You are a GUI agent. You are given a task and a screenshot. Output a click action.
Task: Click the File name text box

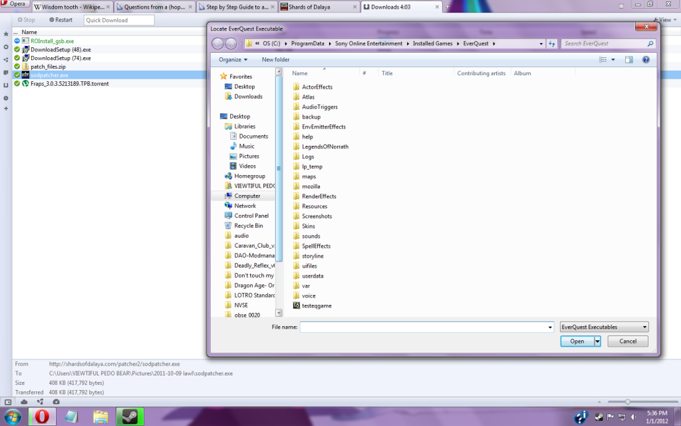click(424, 327)
